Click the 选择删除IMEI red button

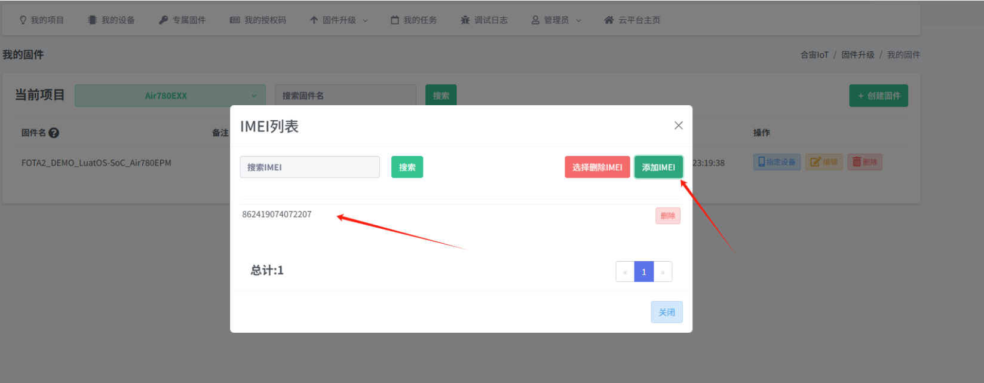coord(597,167)
